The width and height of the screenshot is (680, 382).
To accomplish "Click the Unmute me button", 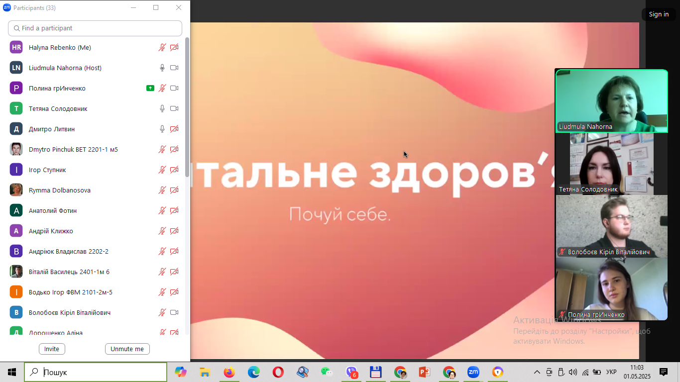I will coord(127,349).
